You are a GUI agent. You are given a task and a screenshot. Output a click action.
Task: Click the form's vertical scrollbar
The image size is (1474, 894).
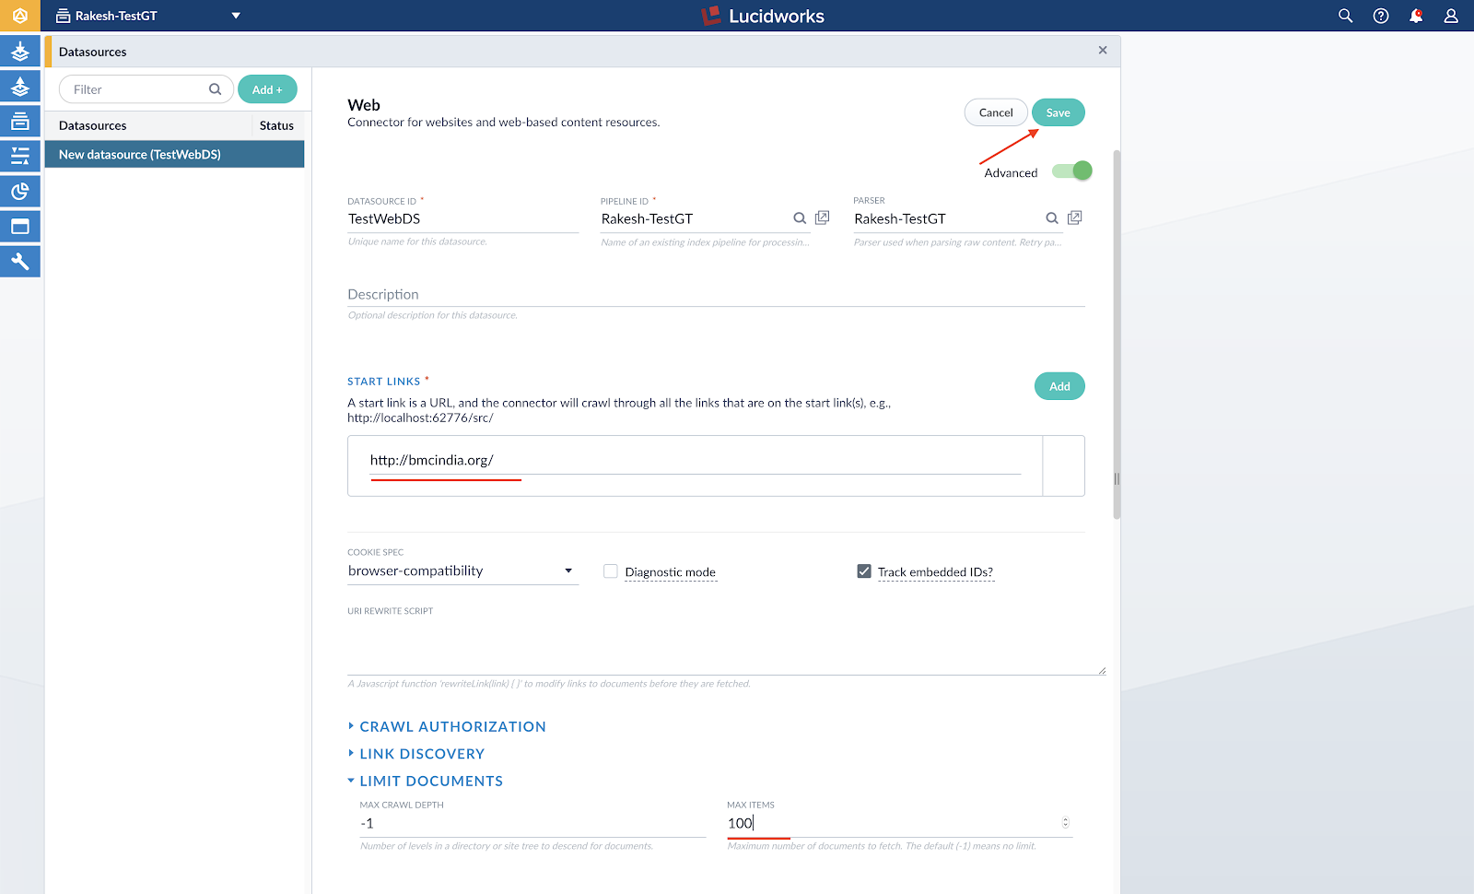tap(1117, 334)
